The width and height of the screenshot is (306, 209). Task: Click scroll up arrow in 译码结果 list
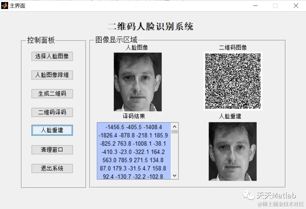point(174,127)
